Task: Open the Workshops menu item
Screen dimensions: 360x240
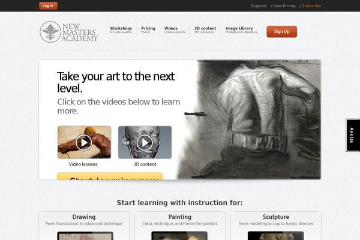Action: coord(121,30)
